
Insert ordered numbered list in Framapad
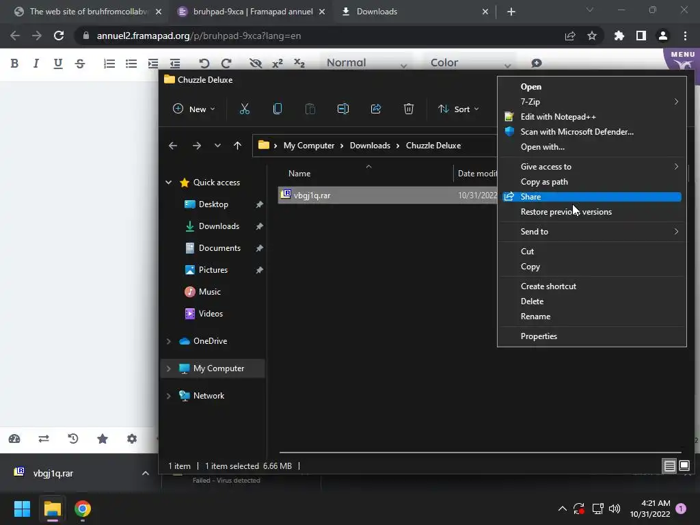point(109,64)
